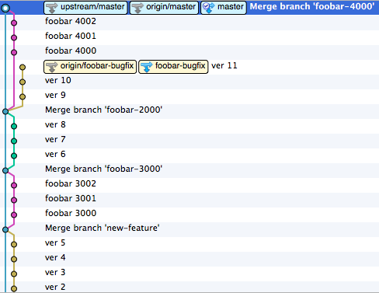
Task: Click the green commit node for ver 6
Action: pos(14,155)
